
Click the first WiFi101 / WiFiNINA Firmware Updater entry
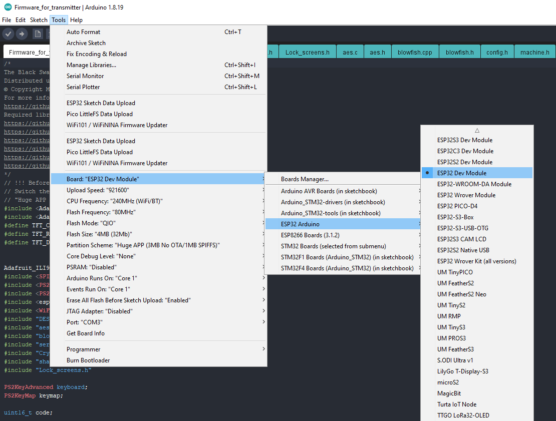click(158, 125)
